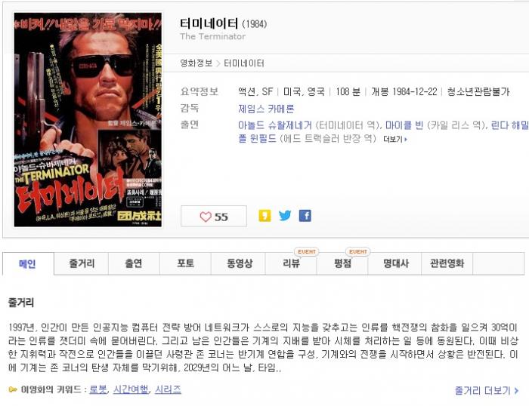Image resolution: width=529 pixels, height=406 pixels.
Task: Expand the cast list with 더보기
Action: [x=395, y=139]
